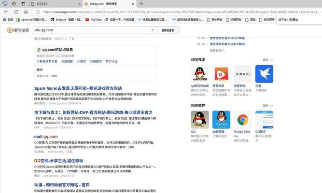This screenshot has width=322, height=193.
Task: Open the YouTube bookmark
Action: [x=94, y=19]
